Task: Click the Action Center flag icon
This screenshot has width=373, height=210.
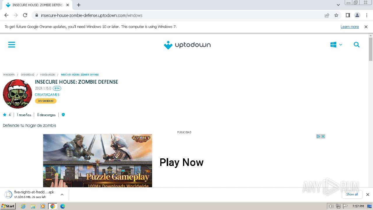Action: [x=345, y=206]
